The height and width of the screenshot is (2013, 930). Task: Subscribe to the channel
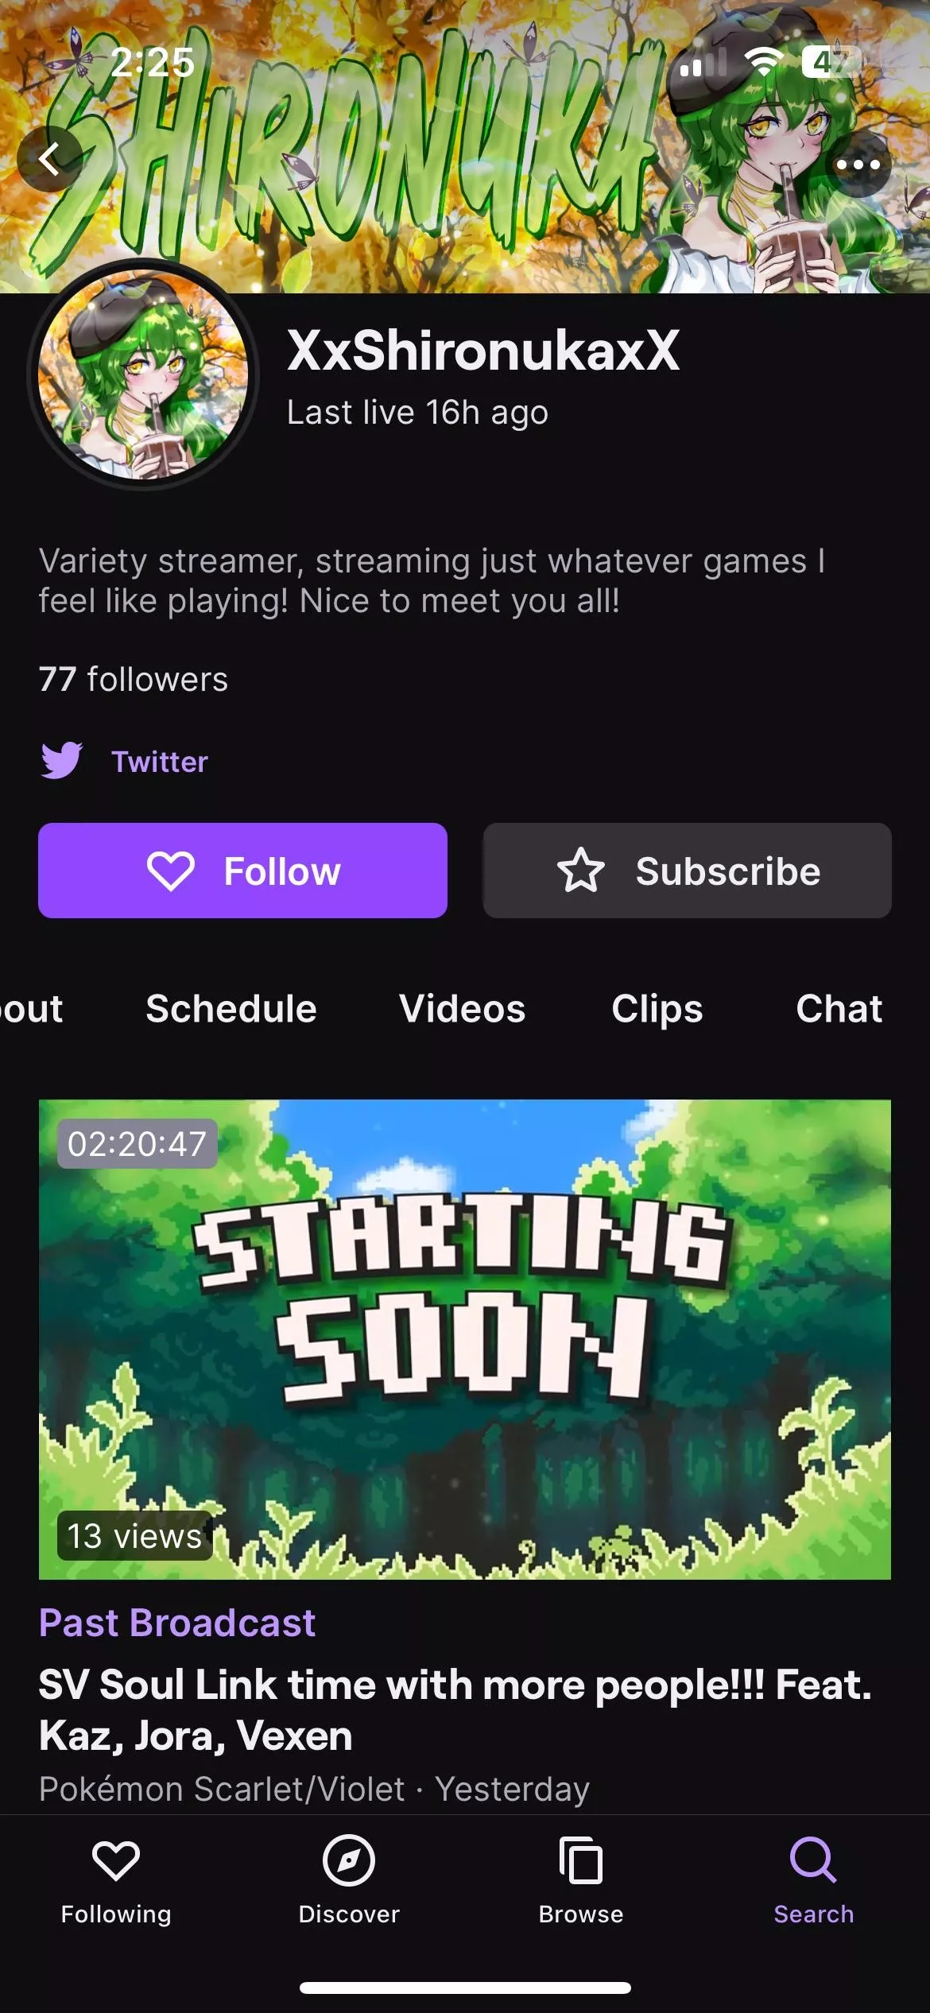[x=687, y=871]
